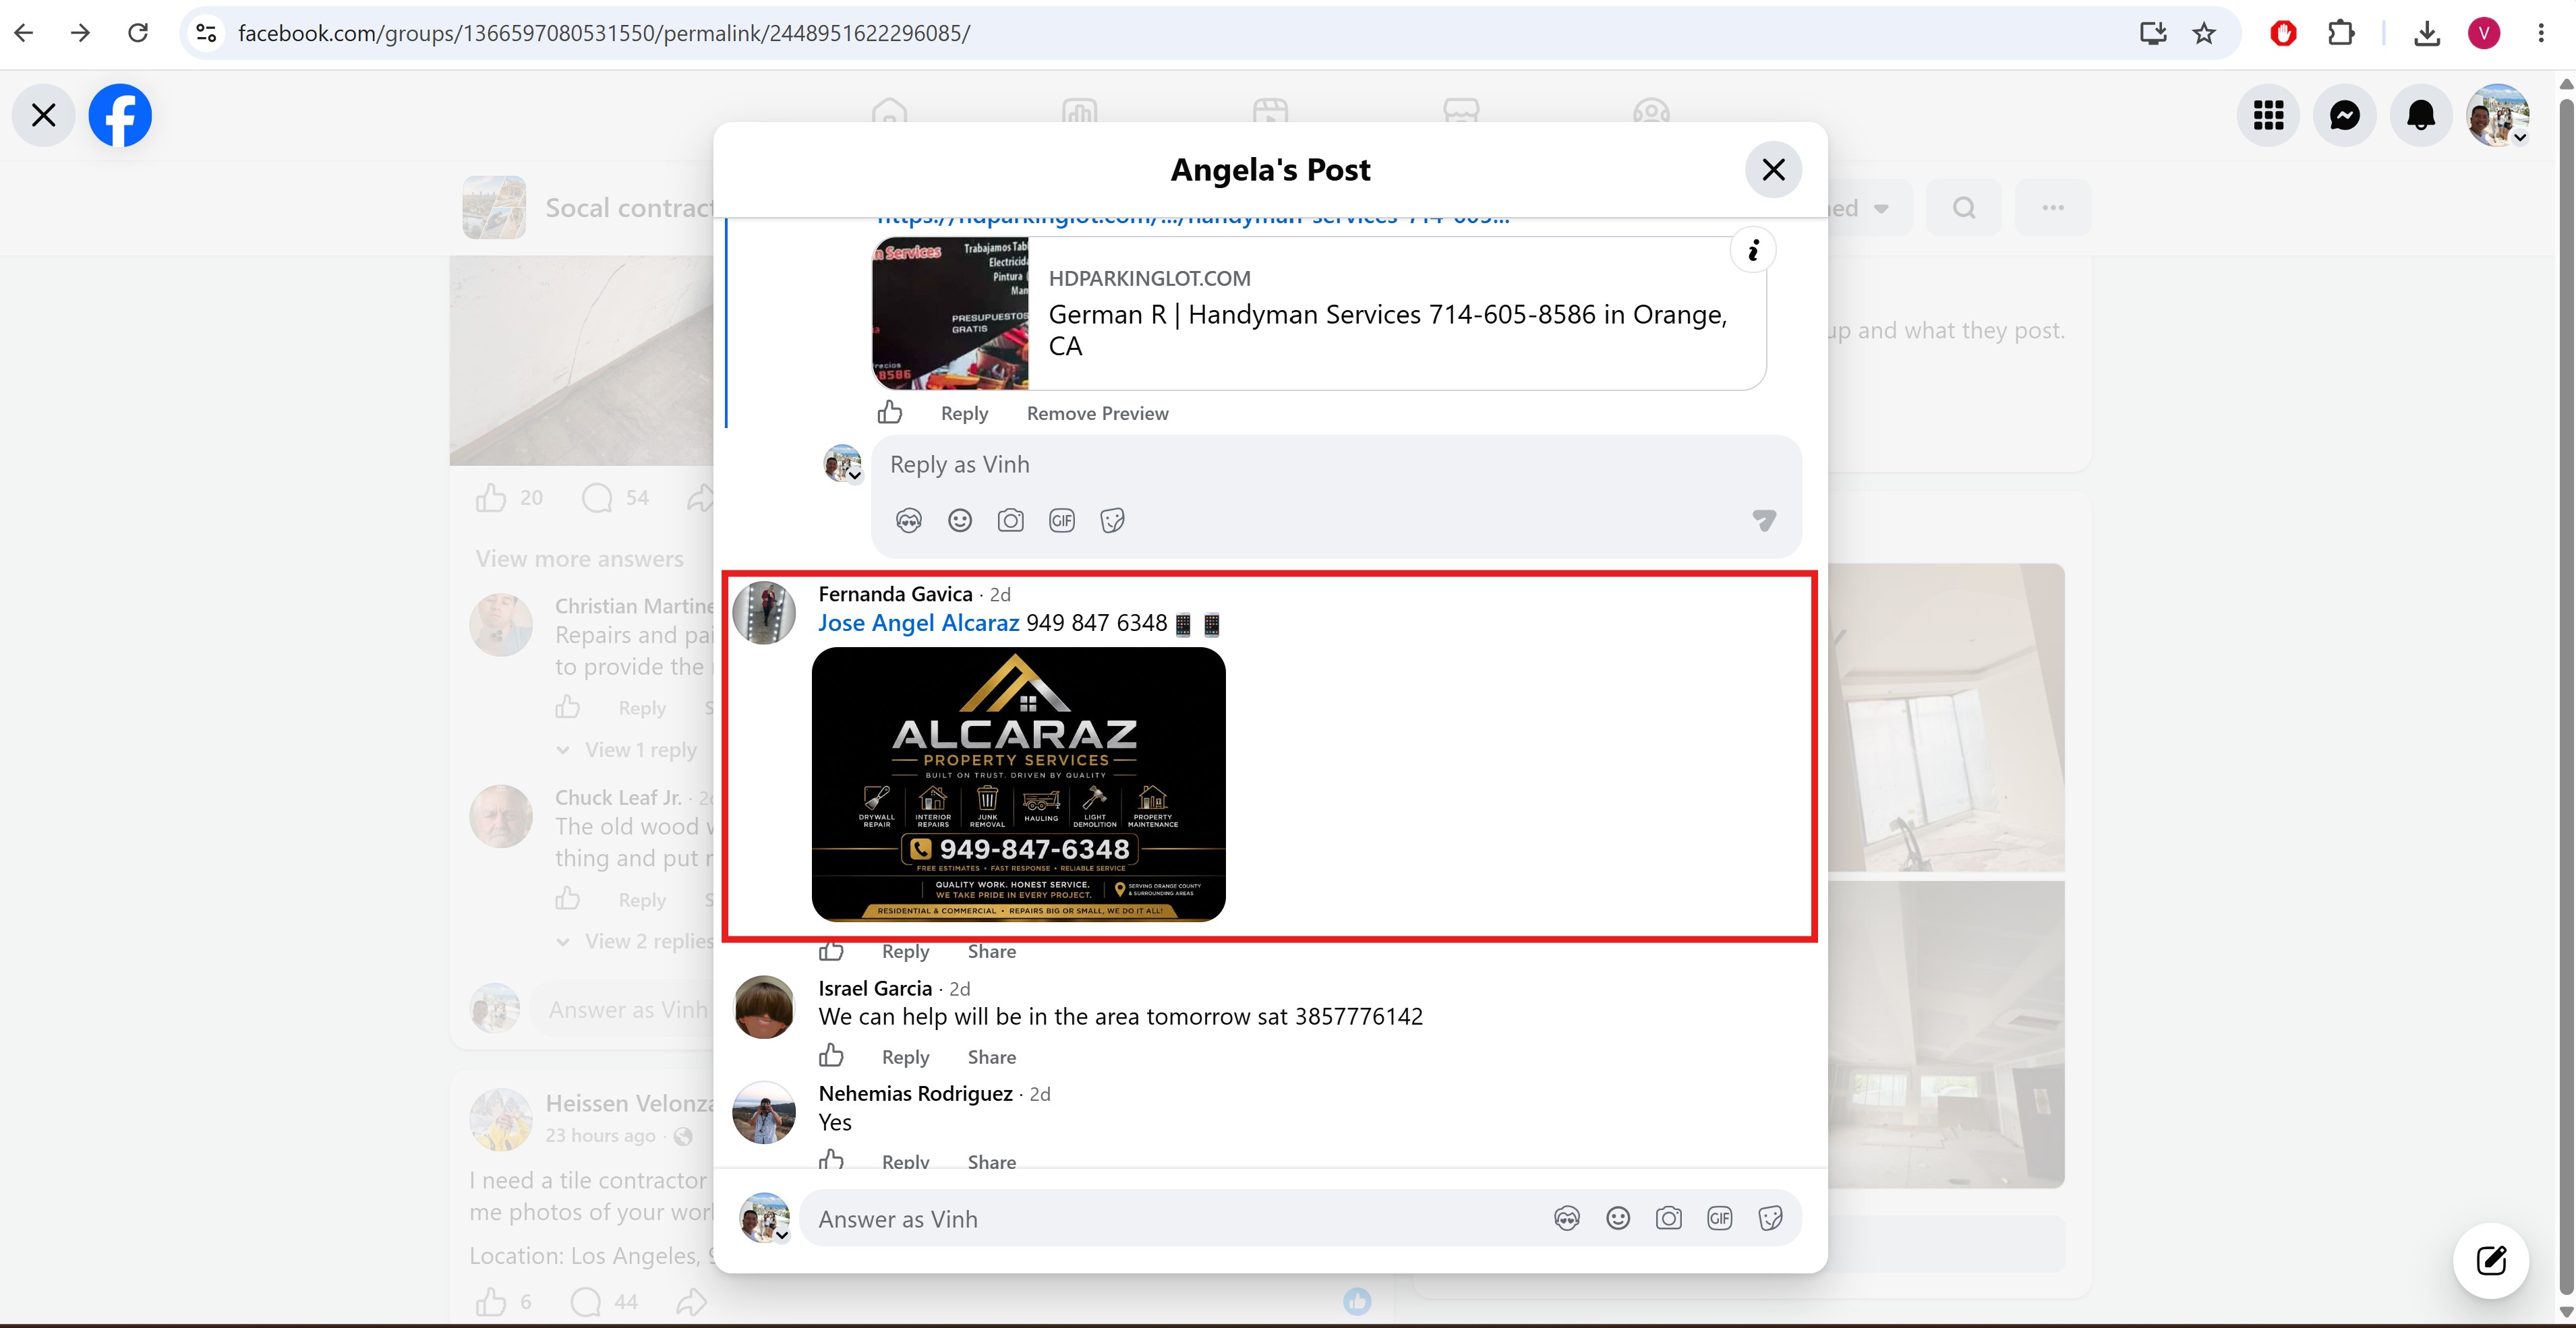Open group search in background page

(x=1964, y=208)
